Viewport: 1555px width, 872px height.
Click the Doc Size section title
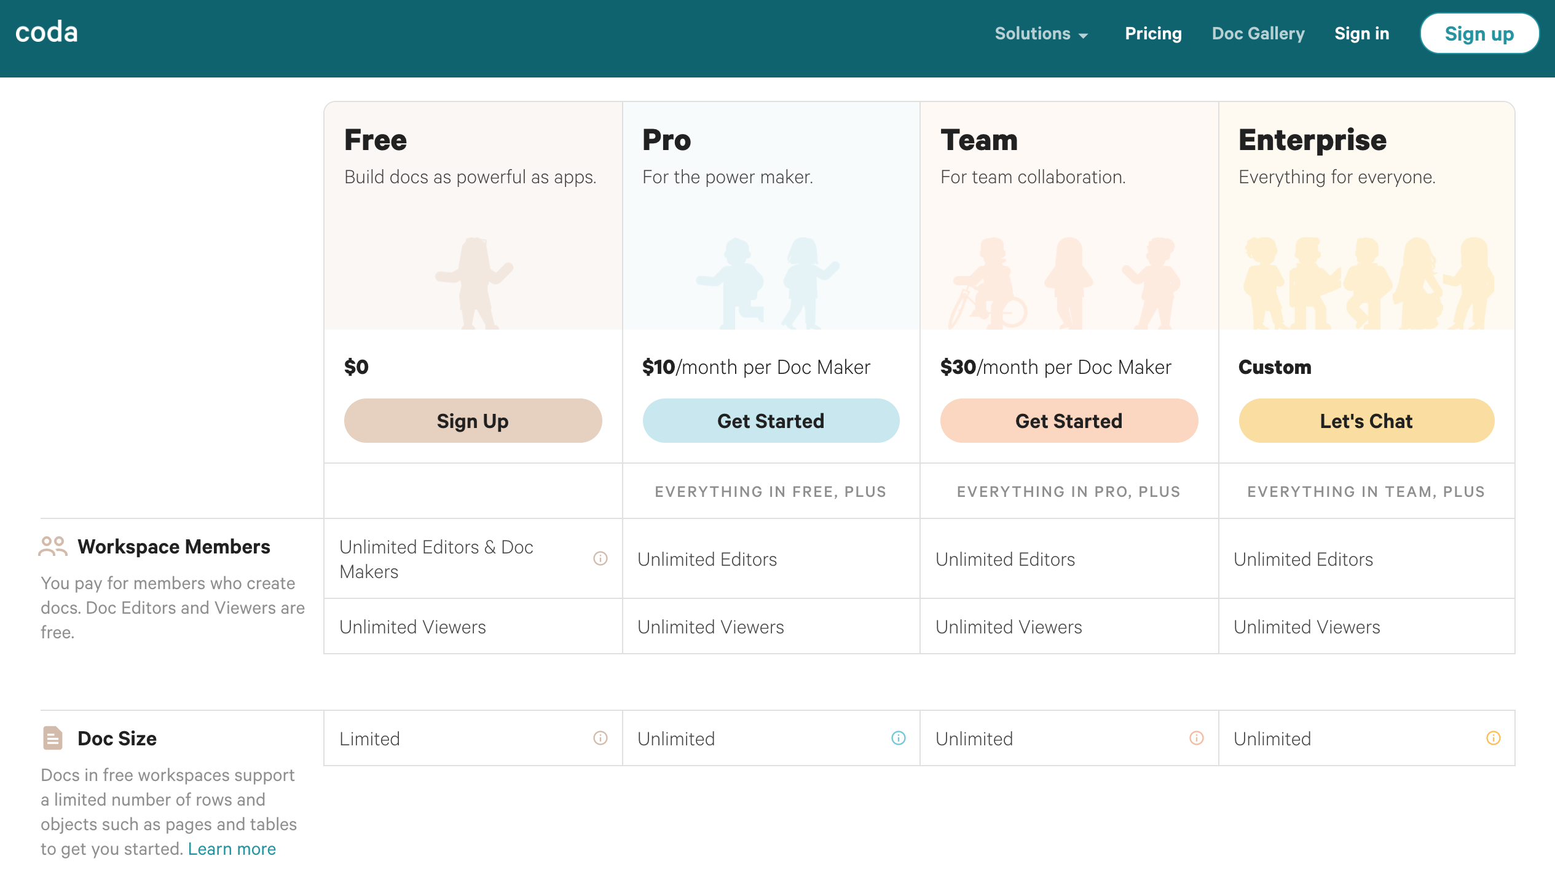117,738
